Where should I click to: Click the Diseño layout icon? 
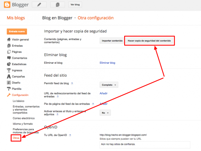[x=9, y=83]
